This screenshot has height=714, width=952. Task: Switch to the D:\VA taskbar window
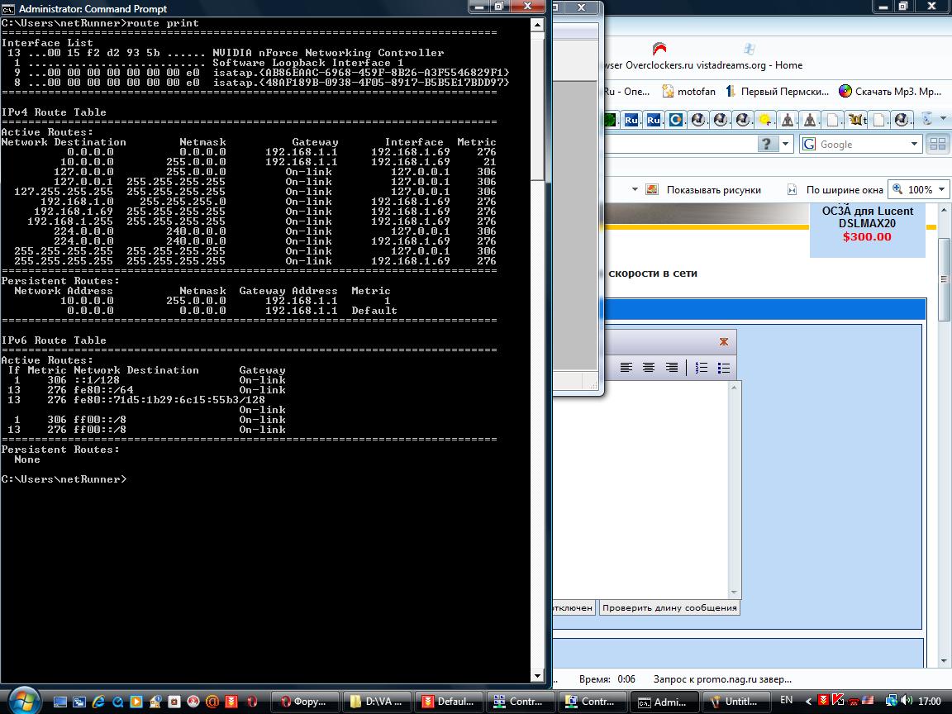376,701
